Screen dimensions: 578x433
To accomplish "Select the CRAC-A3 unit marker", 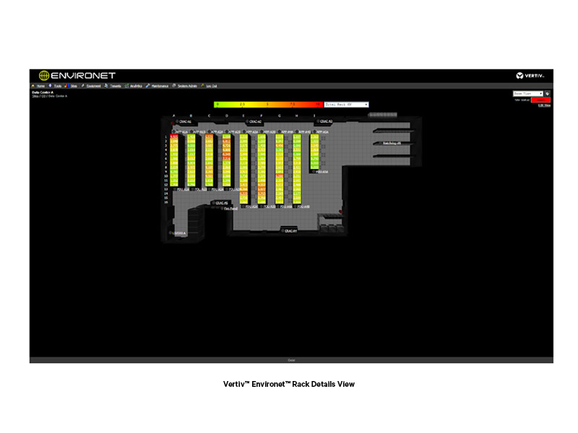I will pyautogui.click(x=316, y=121).
